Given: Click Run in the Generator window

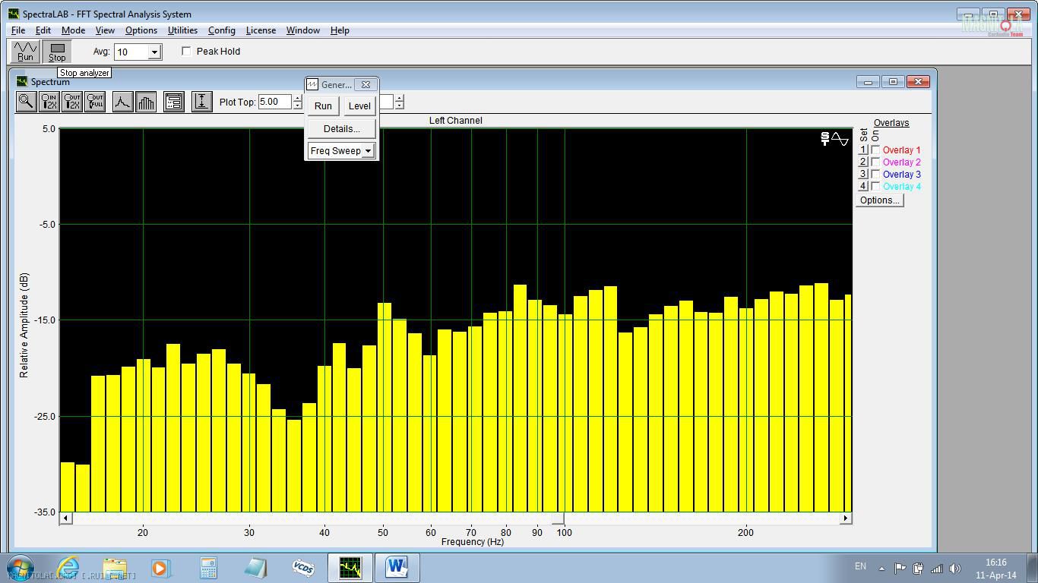Looking at the screenshot, I should [323, 106].
